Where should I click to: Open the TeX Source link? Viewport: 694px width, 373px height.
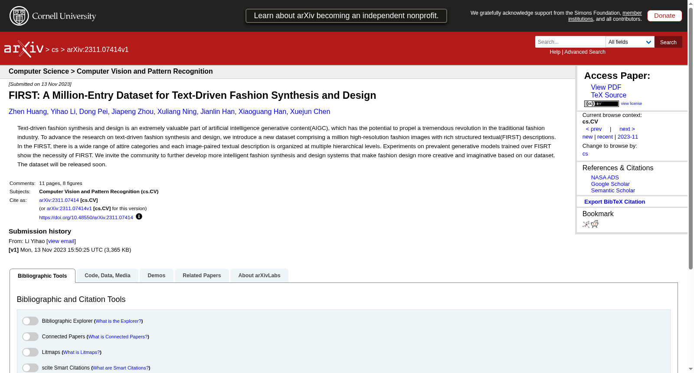[609, 95]
